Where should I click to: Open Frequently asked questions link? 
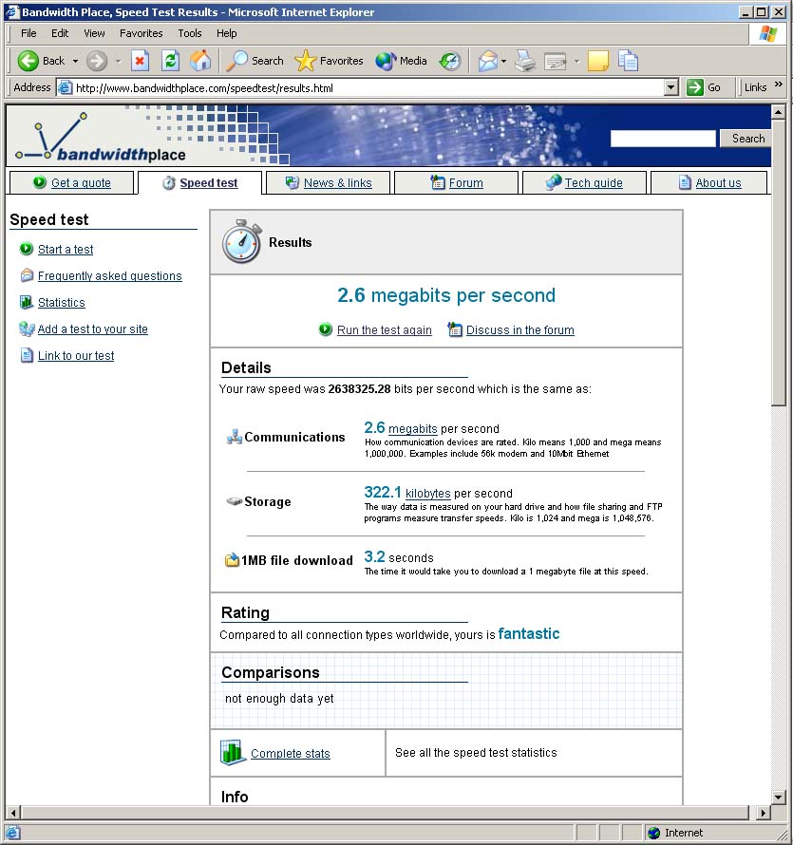[x=110, y=276]
